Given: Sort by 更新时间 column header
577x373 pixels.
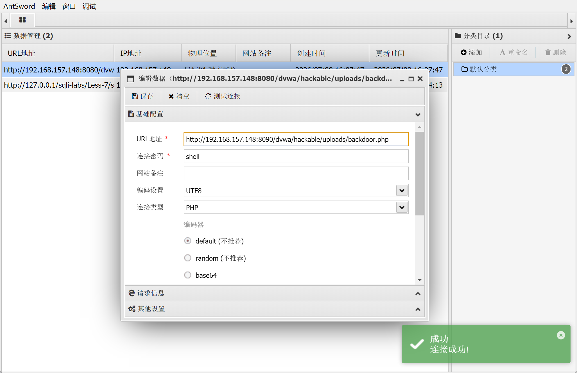Looking at the screenshot, I should pos(408,53).
